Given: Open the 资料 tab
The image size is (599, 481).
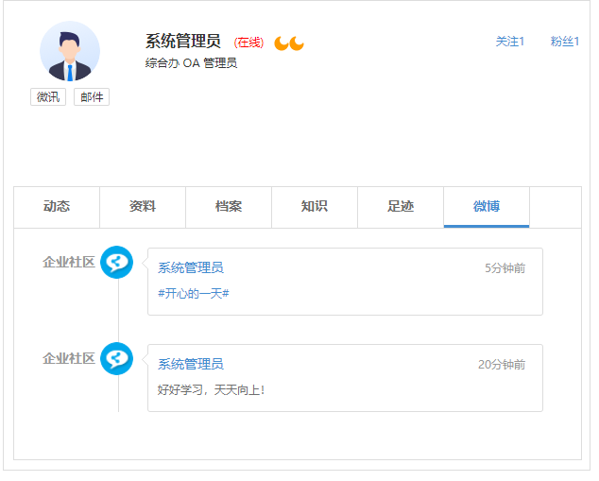Looking at the screenshot, I should (143, 207).
